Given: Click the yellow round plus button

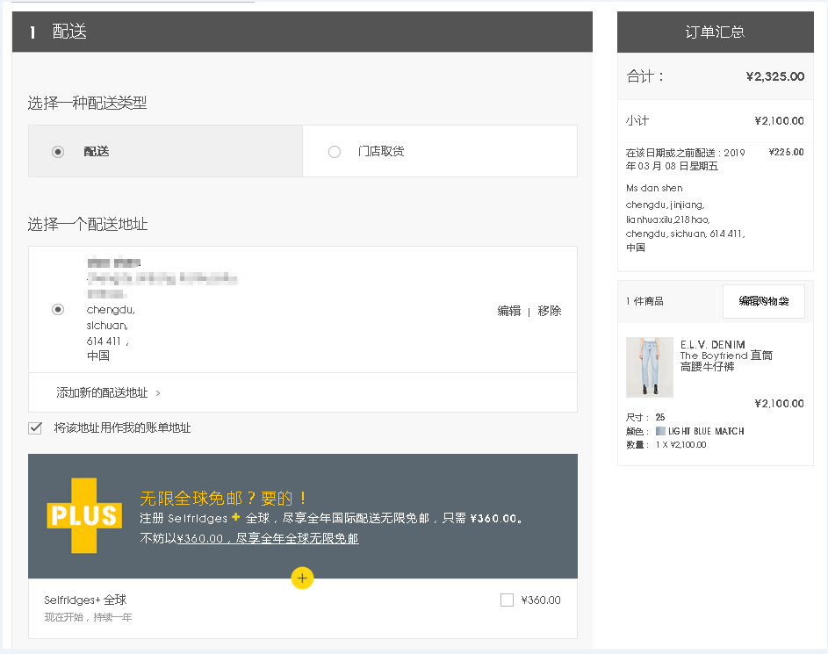Looking at the screenshot, I should click(x=302, y=578).
